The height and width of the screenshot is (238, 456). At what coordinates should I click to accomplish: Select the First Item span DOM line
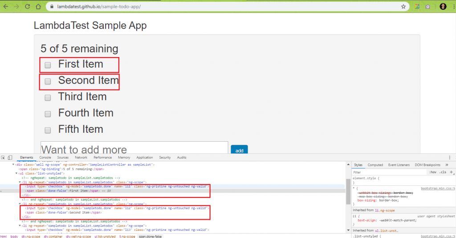[x=63, y=191]
